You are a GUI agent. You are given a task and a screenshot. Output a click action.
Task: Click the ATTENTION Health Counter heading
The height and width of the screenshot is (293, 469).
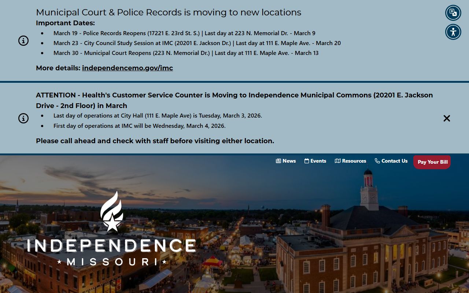[234, 100]
